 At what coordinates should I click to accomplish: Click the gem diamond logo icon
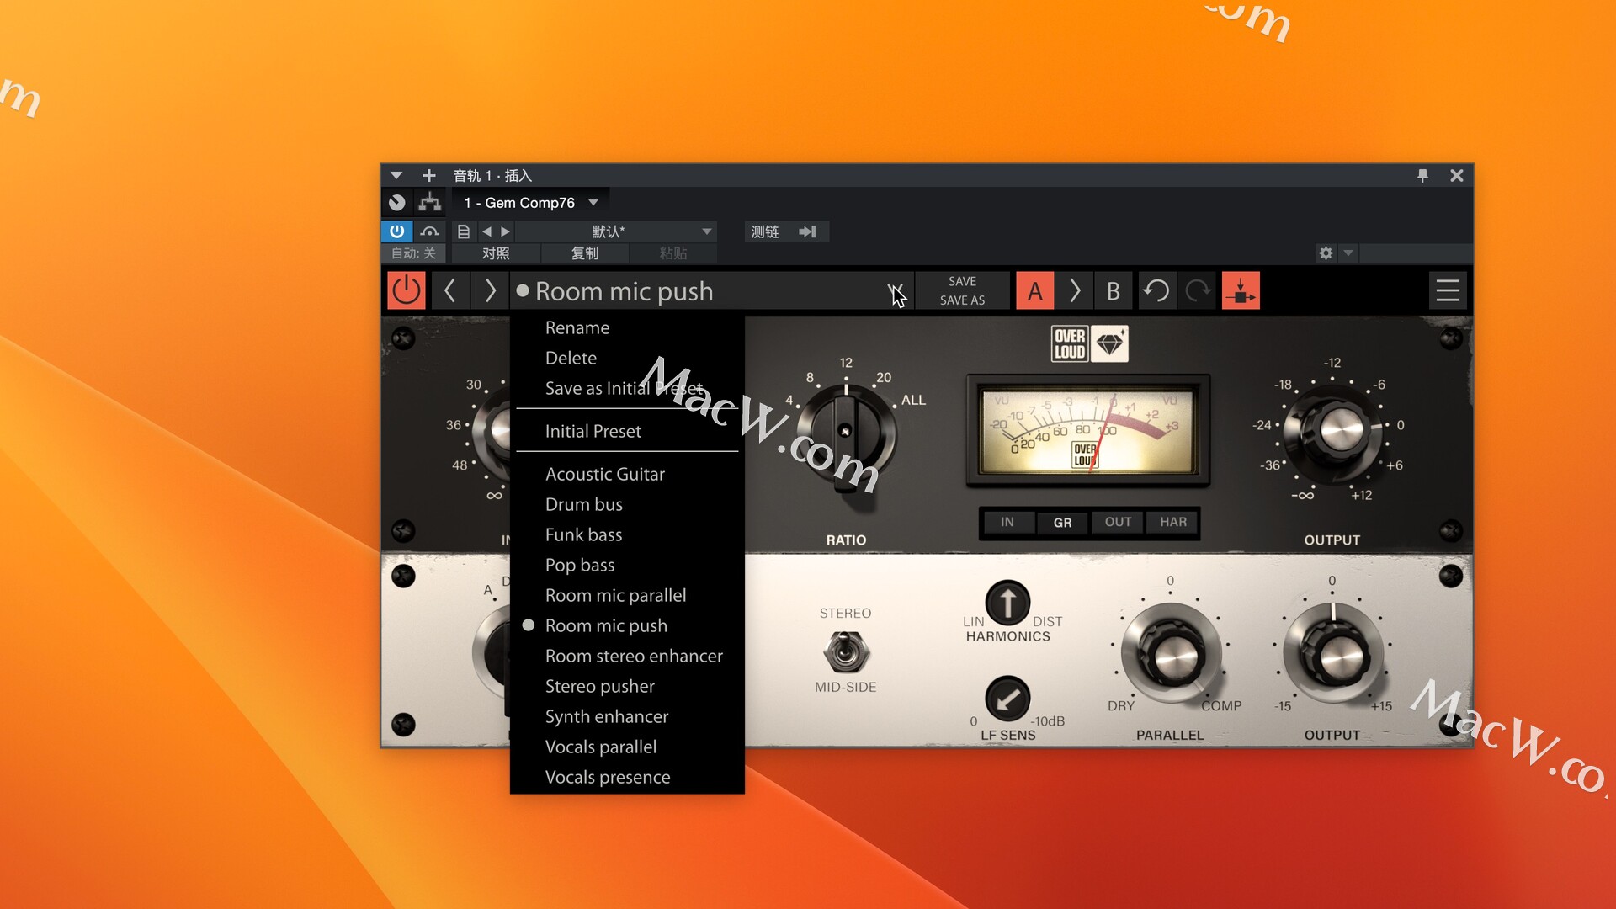[1110, 343]
